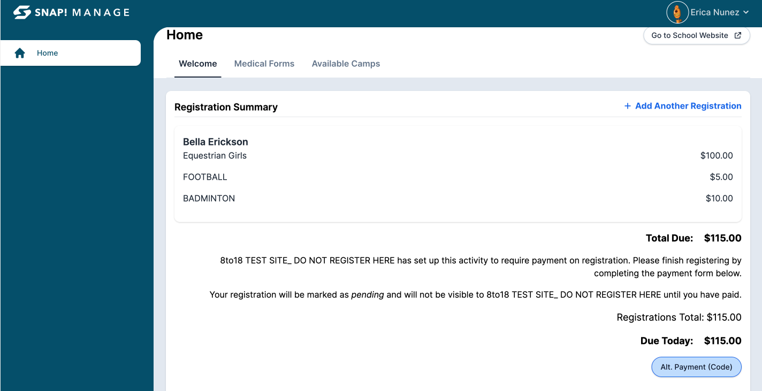Switch to the Medical Forms tab

[264, 63]
